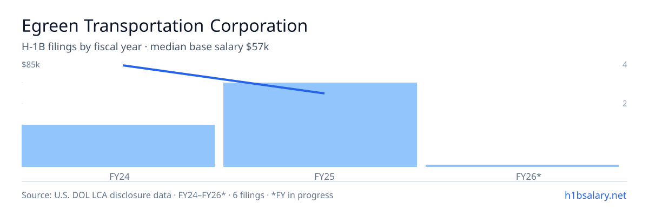
Task: Click the end point of salary line
Action: click(x=323, y=93)
